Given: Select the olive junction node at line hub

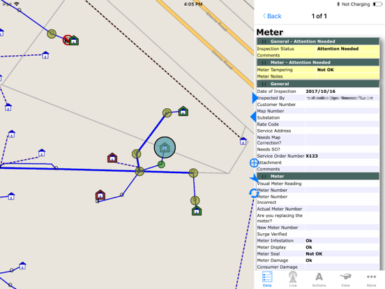Looking at the screenshot, I should [x=139, y=171].
